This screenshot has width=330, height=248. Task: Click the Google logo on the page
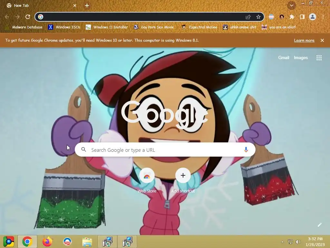[165, 115]
